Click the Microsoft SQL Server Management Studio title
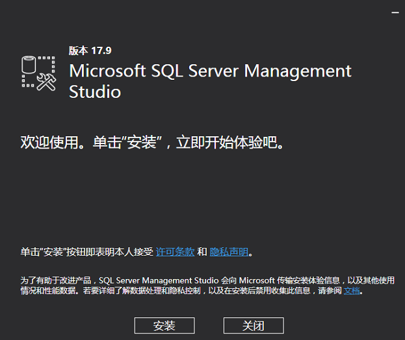The image size is (405, 340). tap(210, 81)
